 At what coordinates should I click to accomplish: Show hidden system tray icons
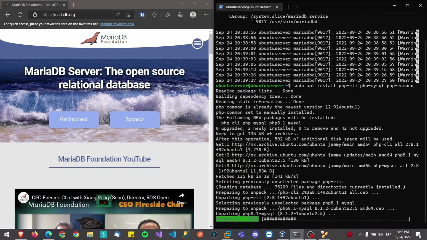point(360,235)
